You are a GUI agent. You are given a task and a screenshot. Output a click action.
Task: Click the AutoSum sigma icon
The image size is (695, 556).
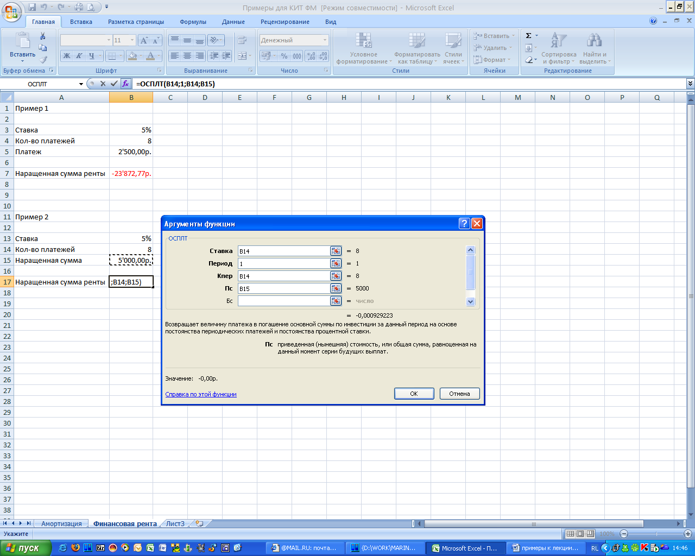point(529,36)
